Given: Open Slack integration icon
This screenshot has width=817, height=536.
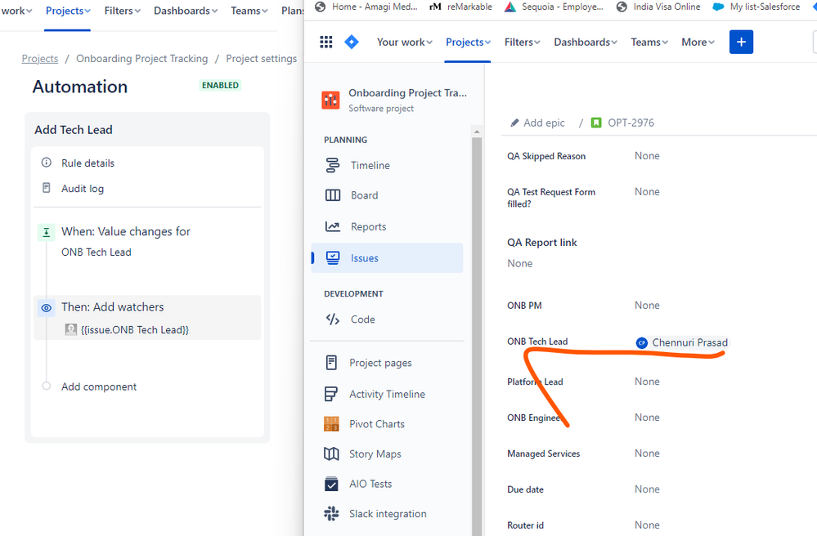Looking at the screenshot, I should [x=331, y=514].
